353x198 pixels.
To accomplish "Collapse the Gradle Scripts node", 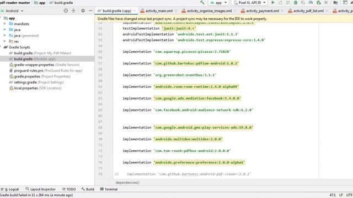I will click(1, 47).
